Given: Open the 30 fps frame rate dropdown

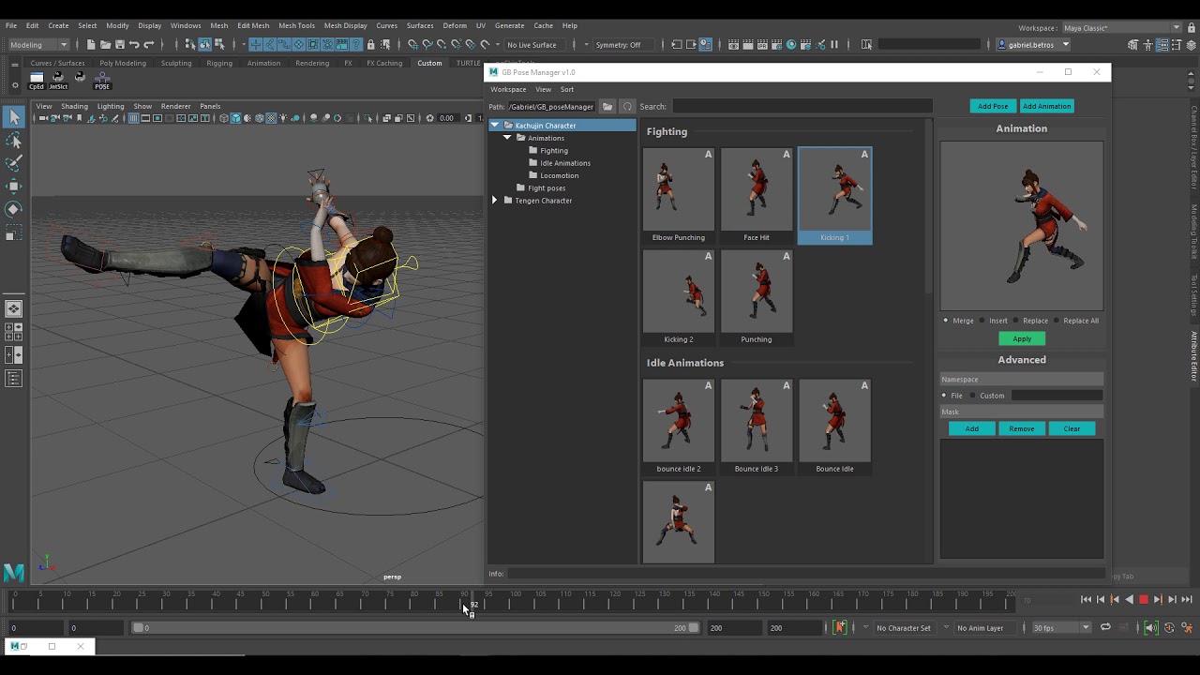Looking at the screenshot, I should coord(1062,627).
